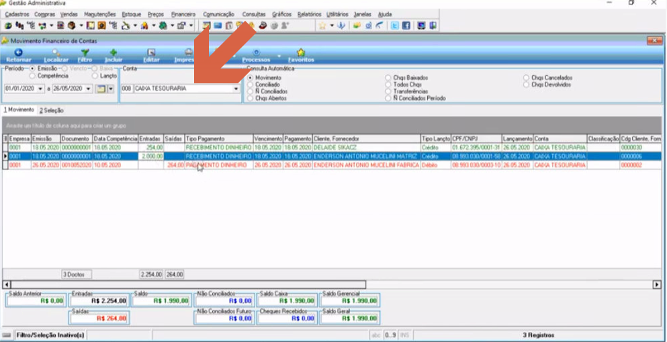Click the Entradas column header
This screenshot has height=342, width=667.
[x=151, y=138]
